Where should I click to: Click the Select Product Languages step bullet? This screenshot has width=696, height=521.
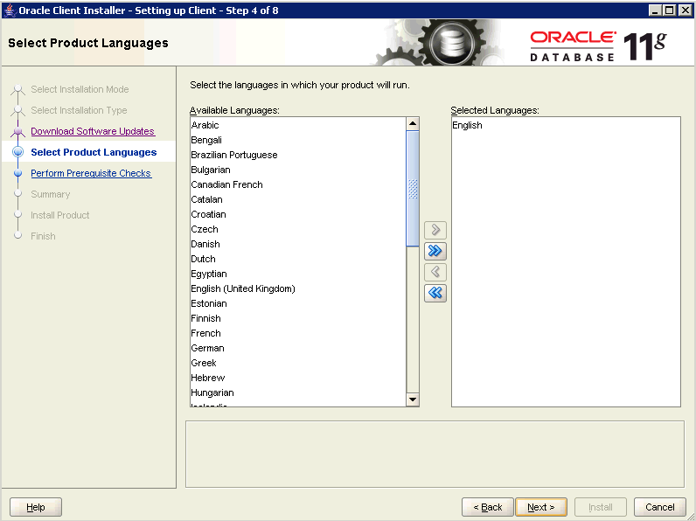(x=18, y=153)
